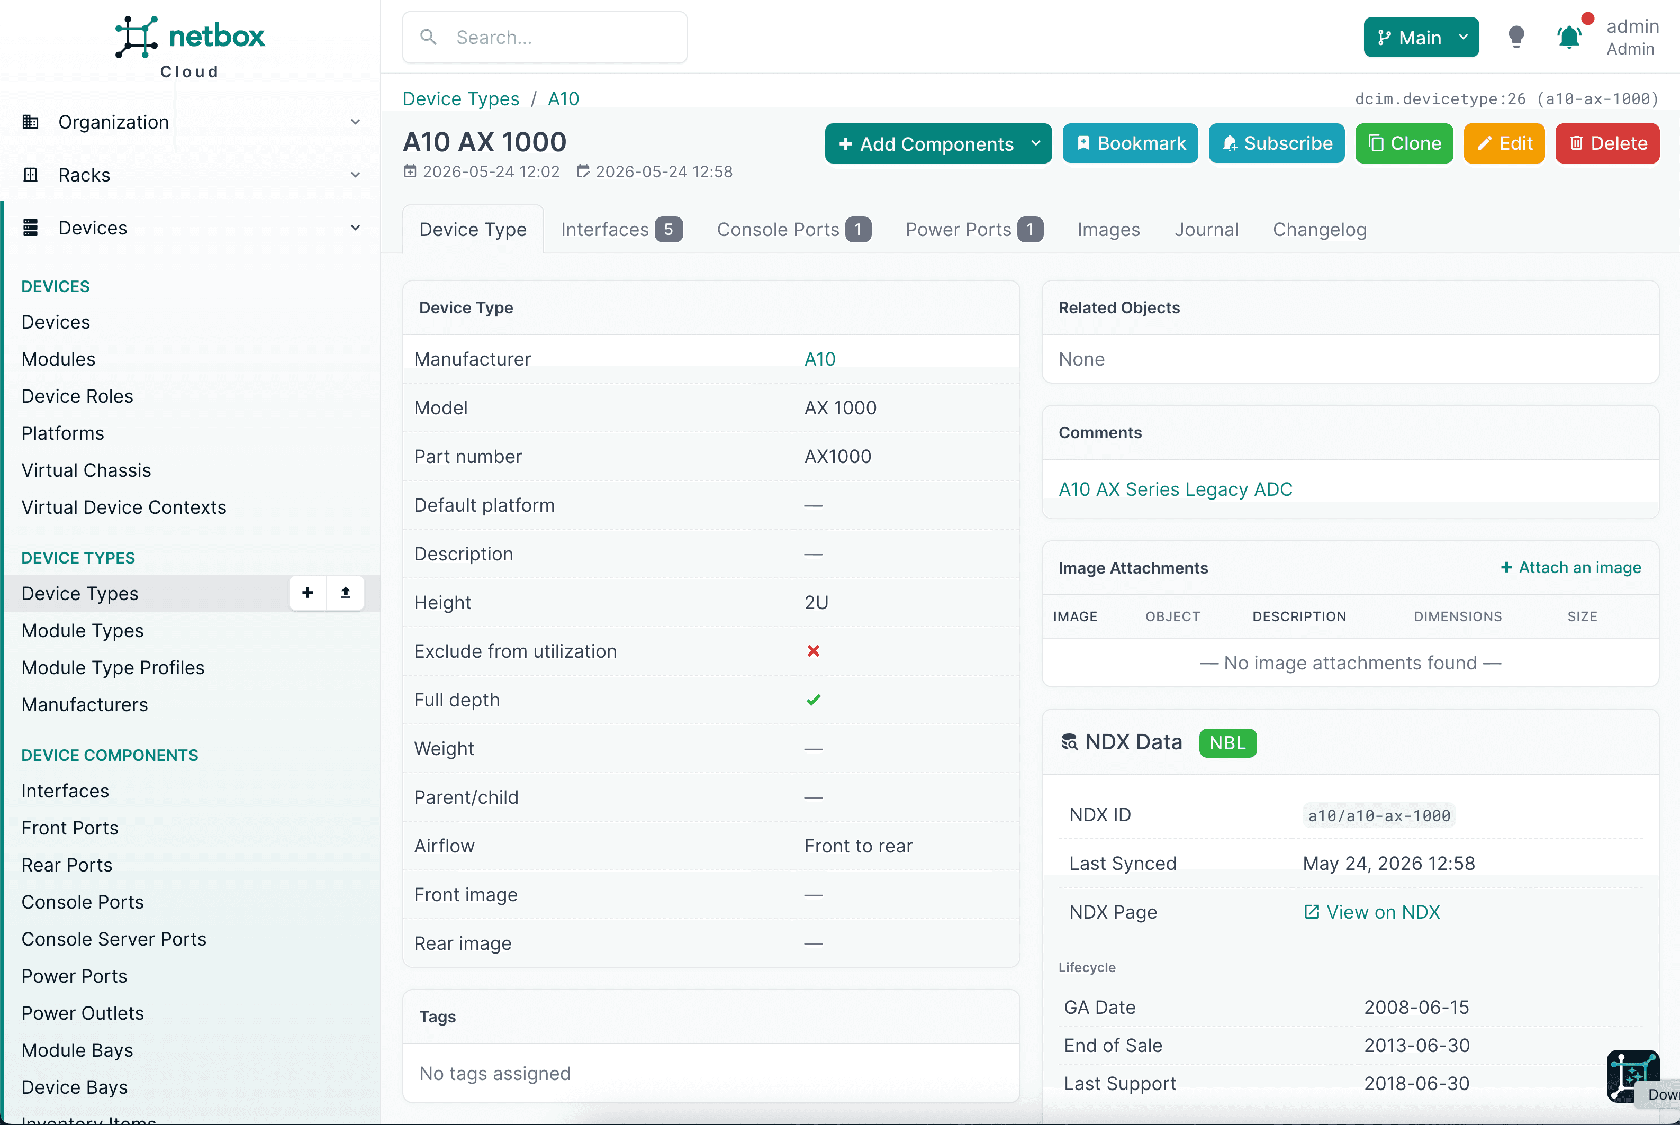Screen dimensions: 1680x1125
Task: Open Modules in the sidebar
Action: [x=58, y=359]
